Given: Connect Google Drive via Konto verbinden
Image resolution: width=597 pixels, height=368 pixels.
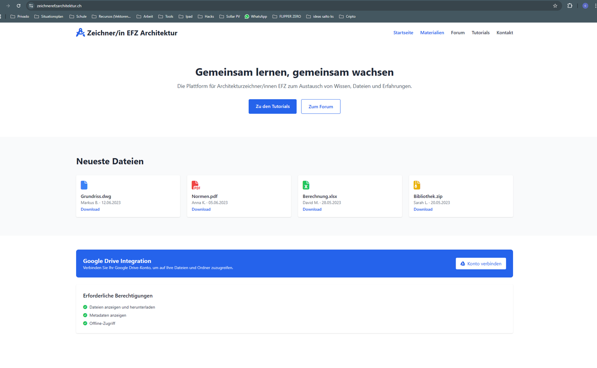Looking at the screenshot, I should click(481, 264).
